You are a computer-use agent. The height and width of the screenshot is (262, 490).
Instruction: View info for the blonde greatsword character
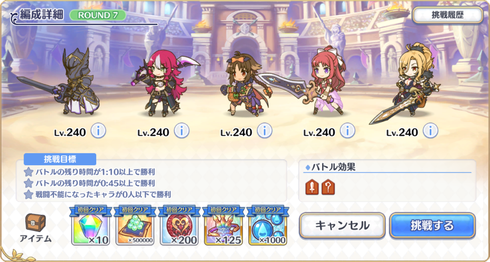tap(430, 131)
